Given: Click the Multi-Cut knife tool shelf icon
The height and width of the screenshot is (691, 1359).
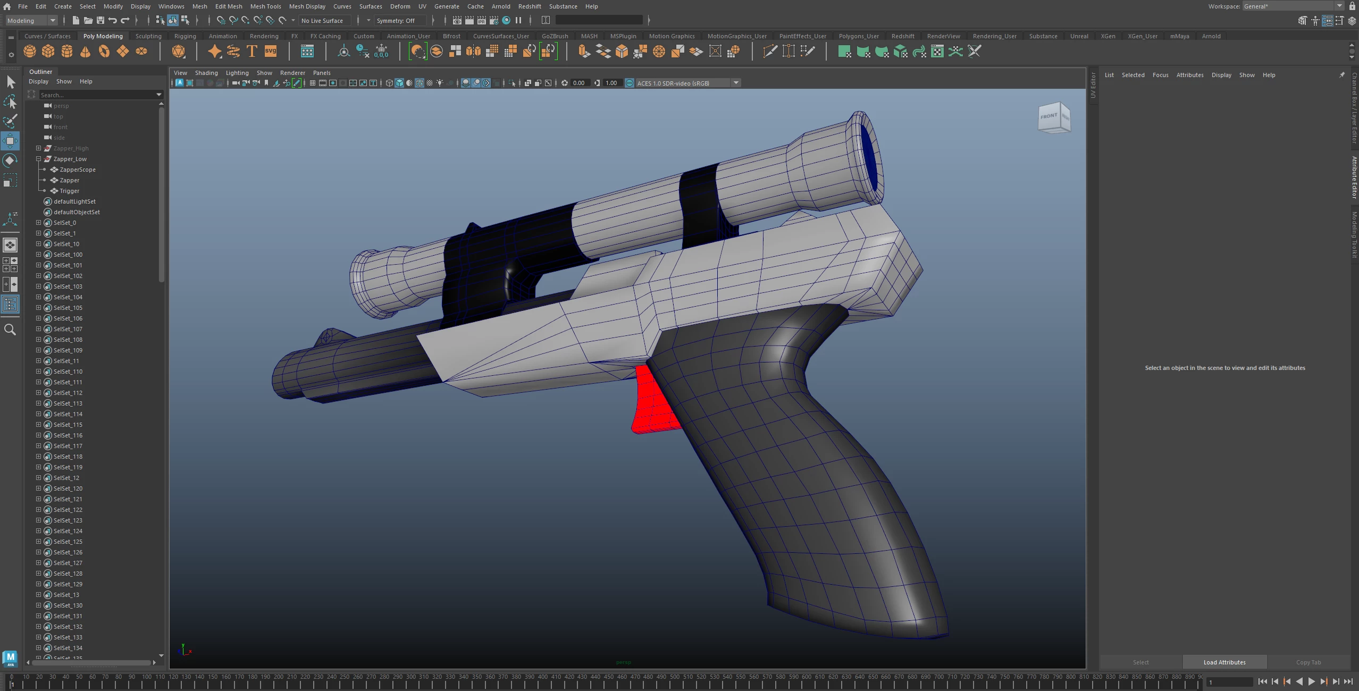Looking at the screenshot, I should coord(769,52).
